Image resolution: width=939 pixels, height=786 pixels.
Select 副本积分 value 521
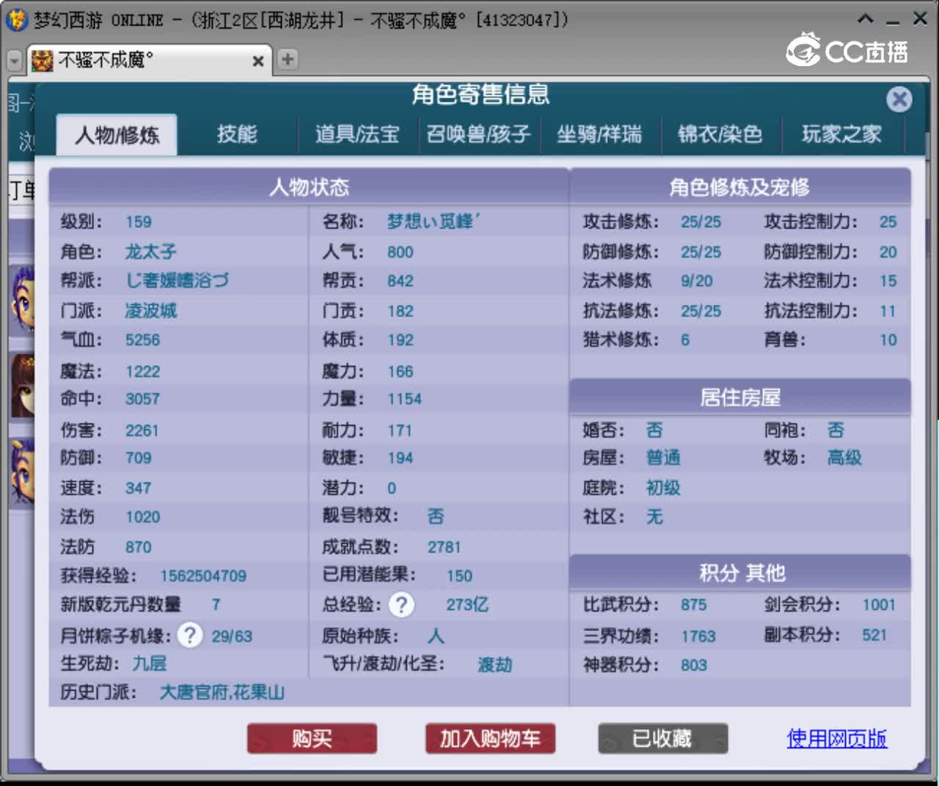click(x=874, y=635)
